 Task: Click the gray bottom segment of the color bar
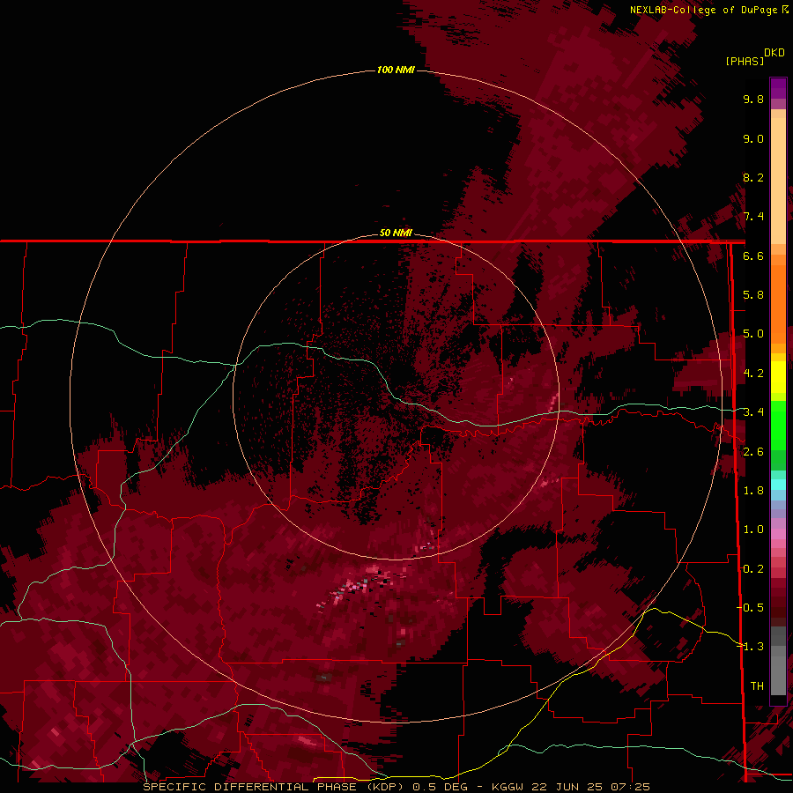point(778,667)
